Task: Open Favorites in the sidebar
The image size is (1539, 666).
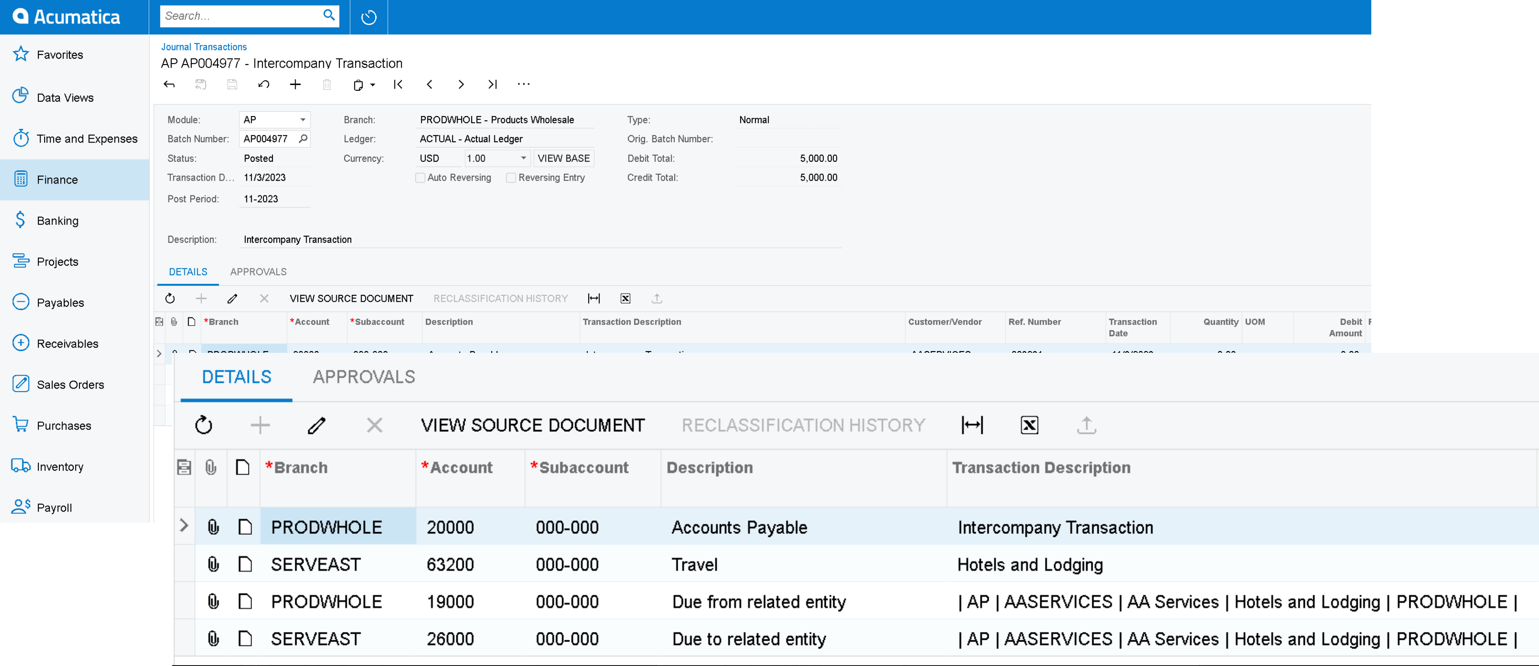Action: click(75, 55)
